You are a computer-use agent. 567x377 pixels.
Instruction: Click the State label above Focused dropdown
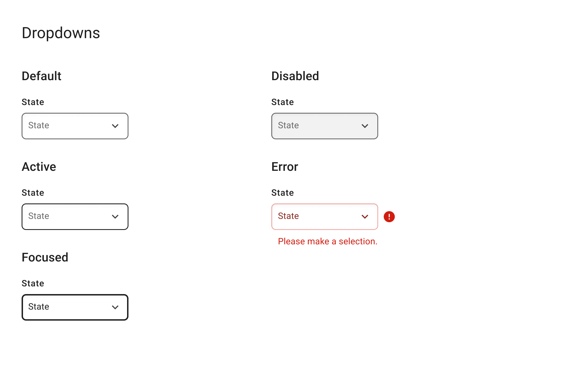click(x=33, y=283)
